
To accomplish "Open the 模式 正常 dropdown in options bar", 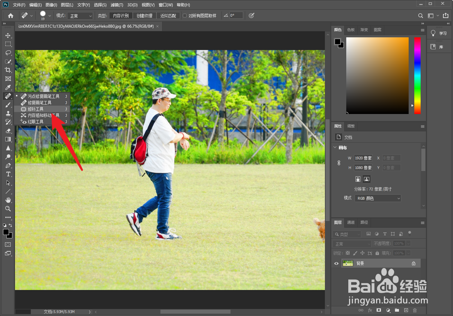I will tap(80, 16).
